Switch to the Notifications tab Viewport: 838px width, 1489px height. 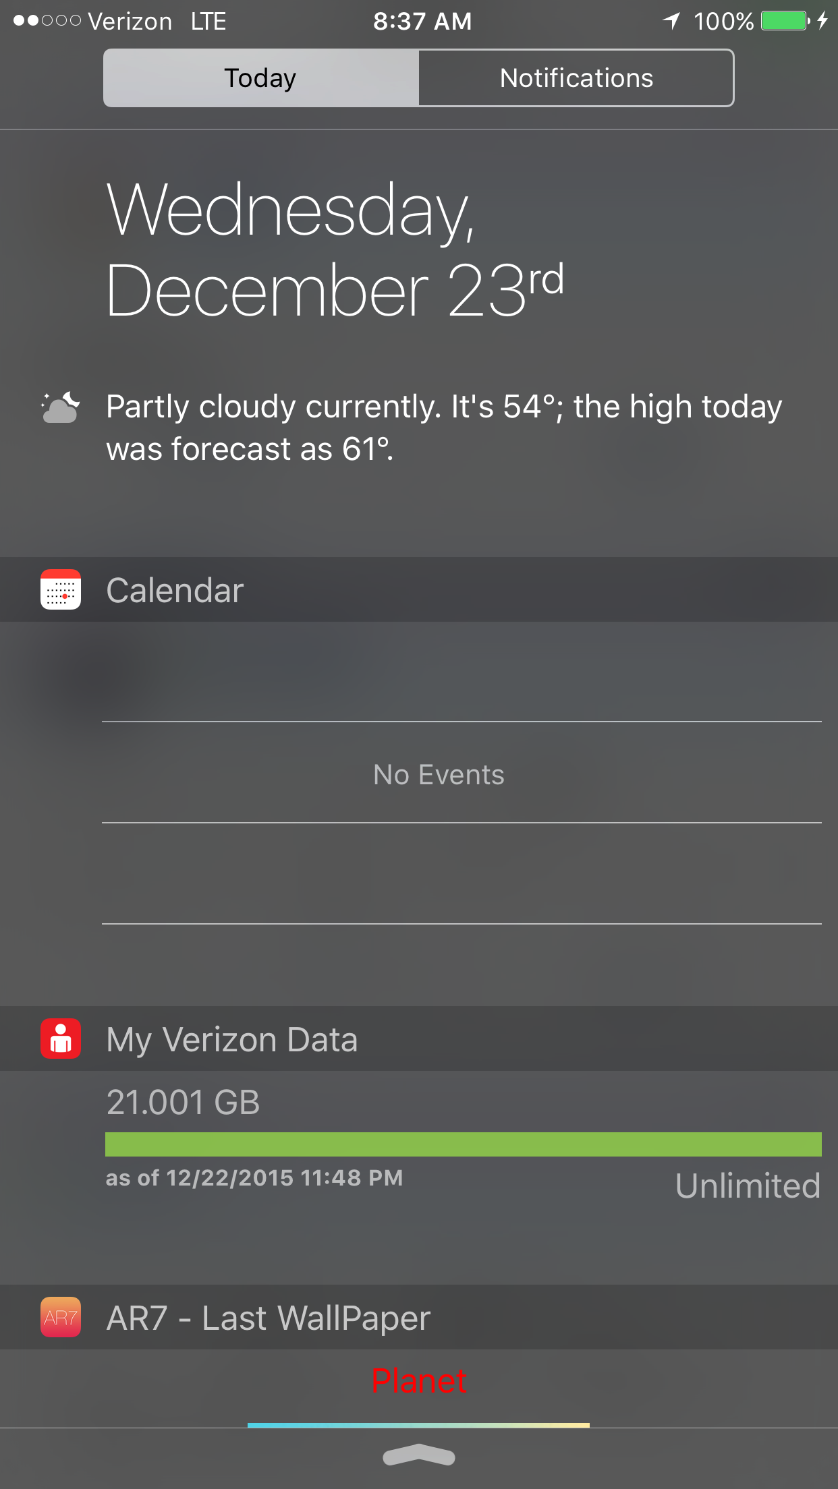coord(576,78)
